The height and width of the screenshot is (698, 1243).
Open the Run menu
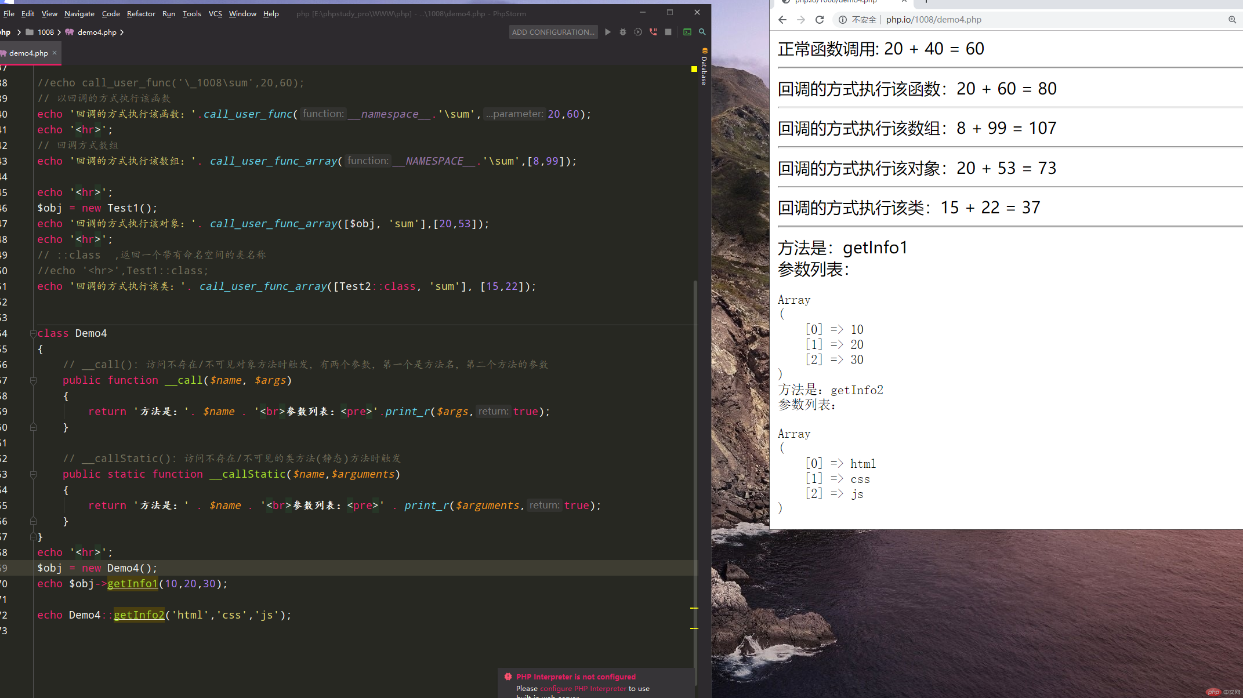pos(168,13)
